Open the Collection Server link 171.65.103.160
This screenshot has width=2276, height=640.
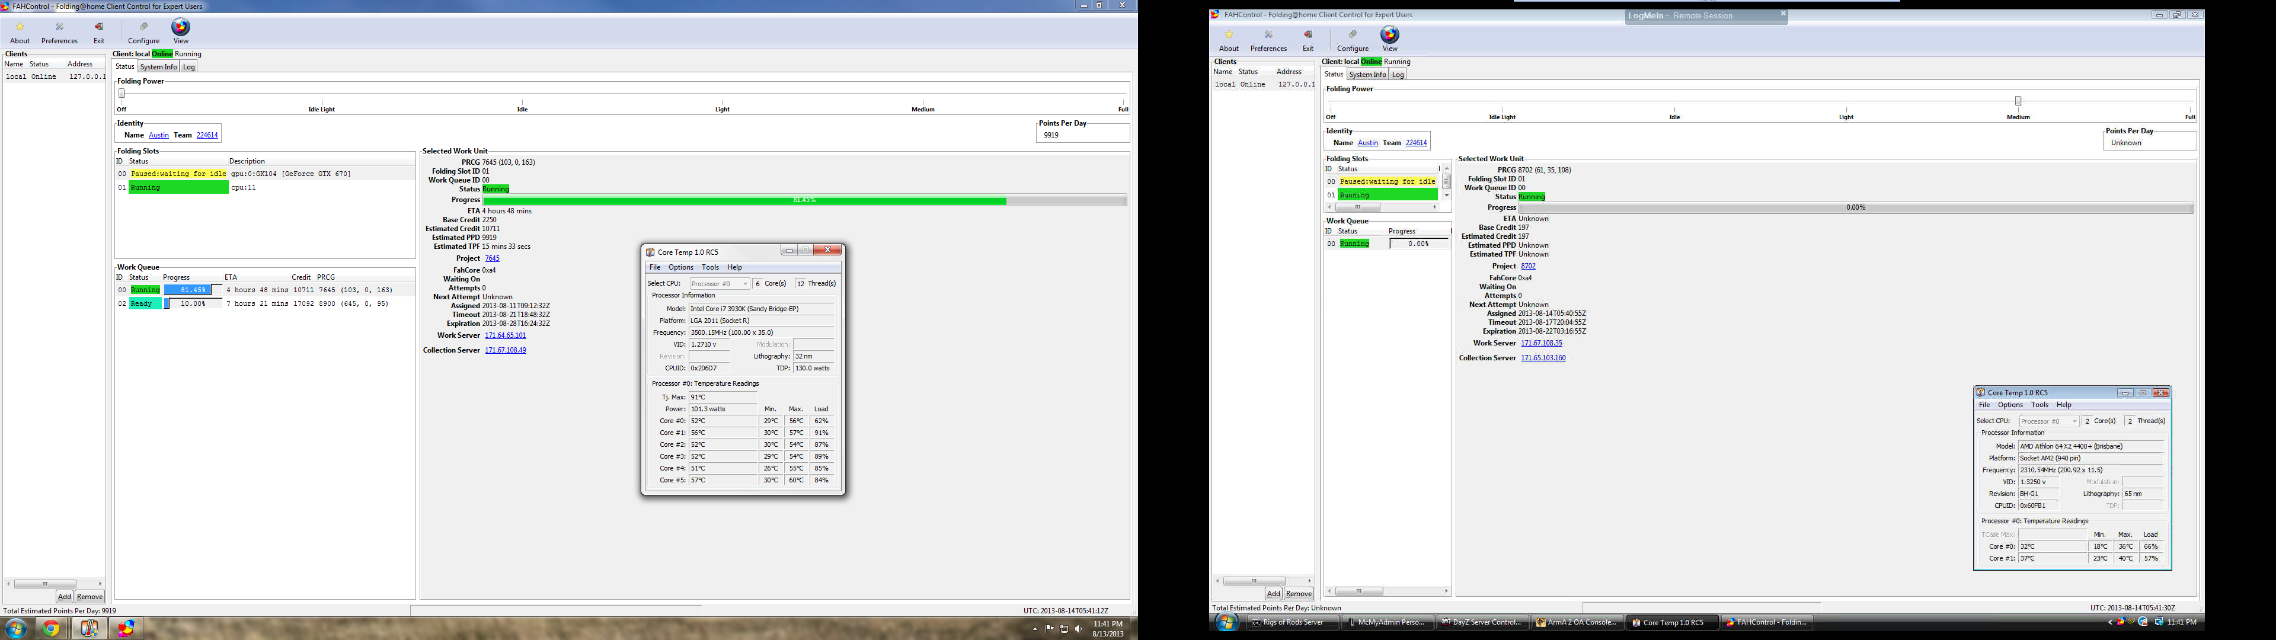[1543, 358]
